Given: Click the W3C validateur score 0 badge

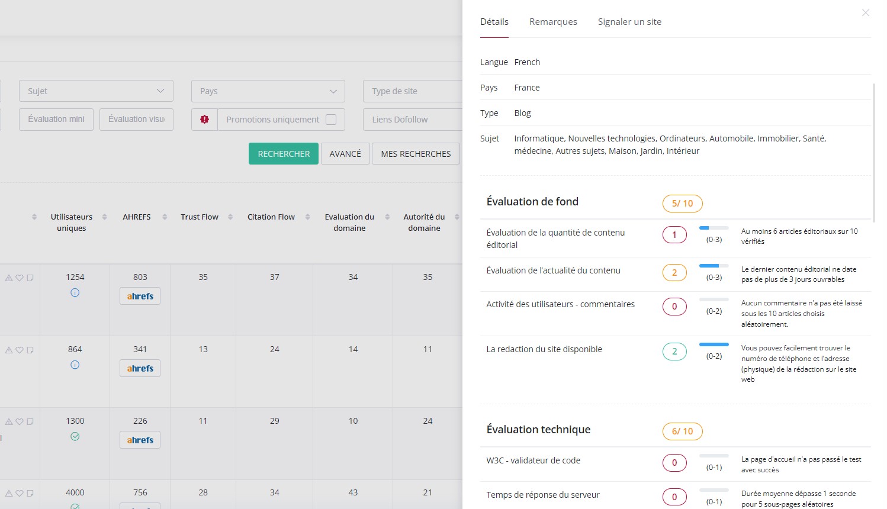Looking at the screenshot, I should (x=674, y=463).
